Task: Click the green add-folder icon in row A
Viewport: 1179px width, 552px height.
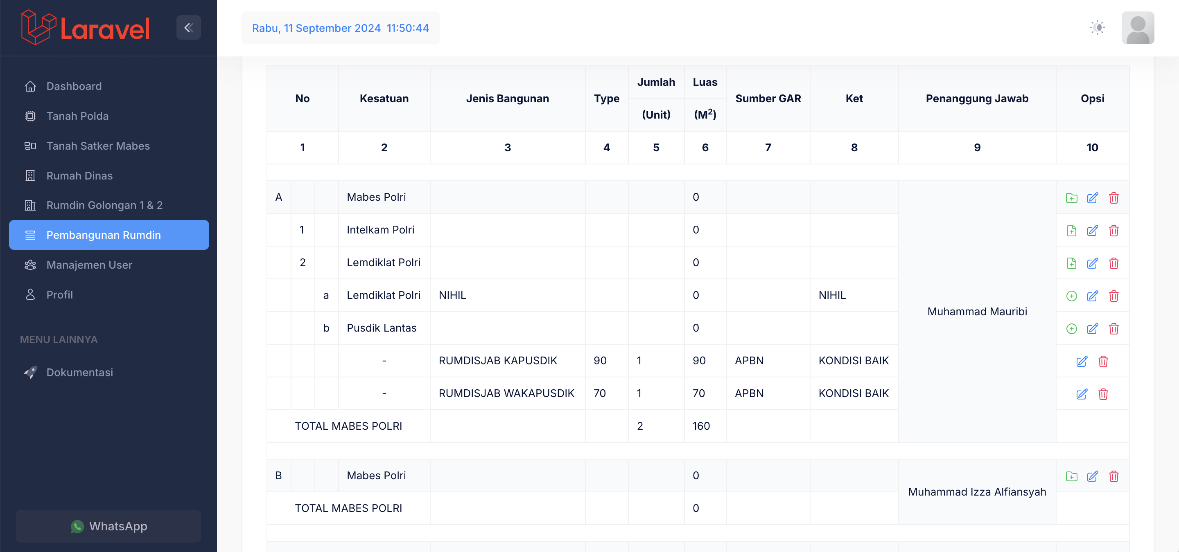Action: coord(1071,198)
